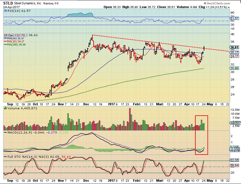Click the Close 36.61 value in the header
Image resolution: width=241 pixels, height=184 pixels.
(x=166, y=7)
